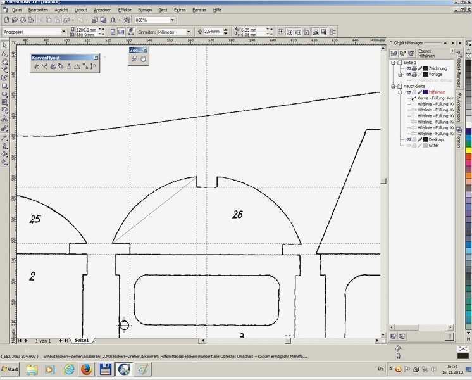The width and height of the screenshot is (472, 380).
Task: Select the Text tool in toolbox
Action: click(x=4, y=118)
